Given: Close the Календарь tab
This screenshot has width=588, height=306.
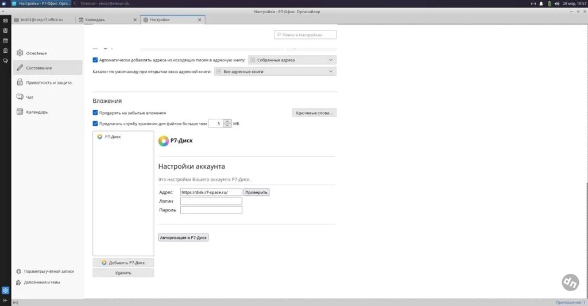Looking at the screenshot, I should pos(135,20).
